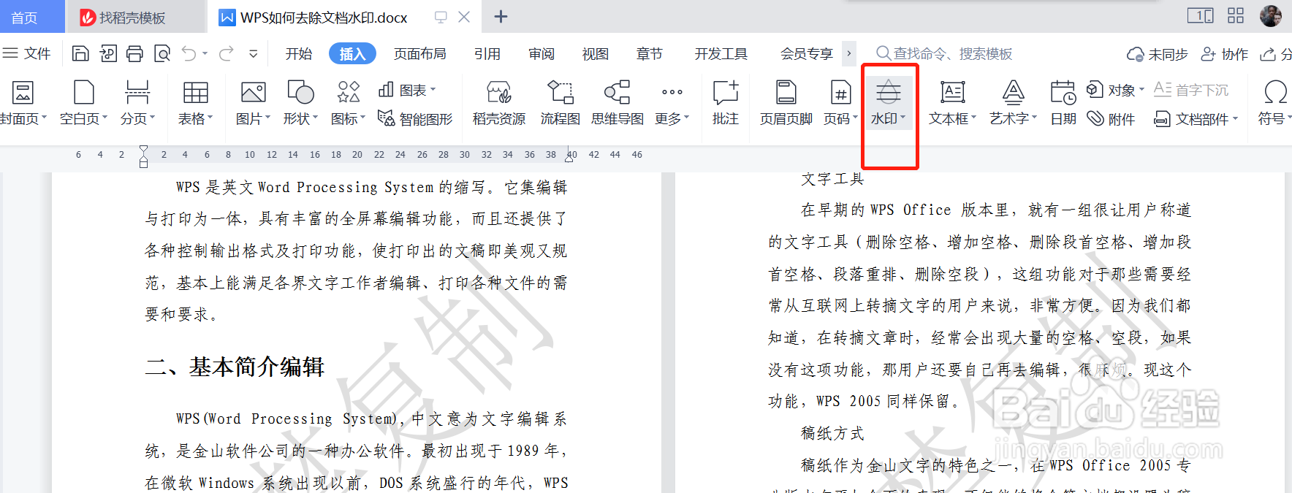
Task: Open 稻壳资源 resources
Action: pyautogui.click(x=499, y=102)
